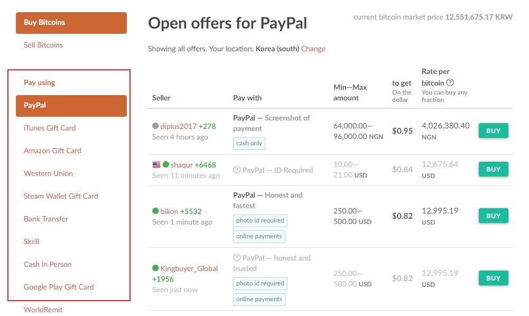Click BUY for Kingbuyer_Global's offer
The height and width of the screenshot is (316, 529).
pyautogui.click(x=493, y=278)
